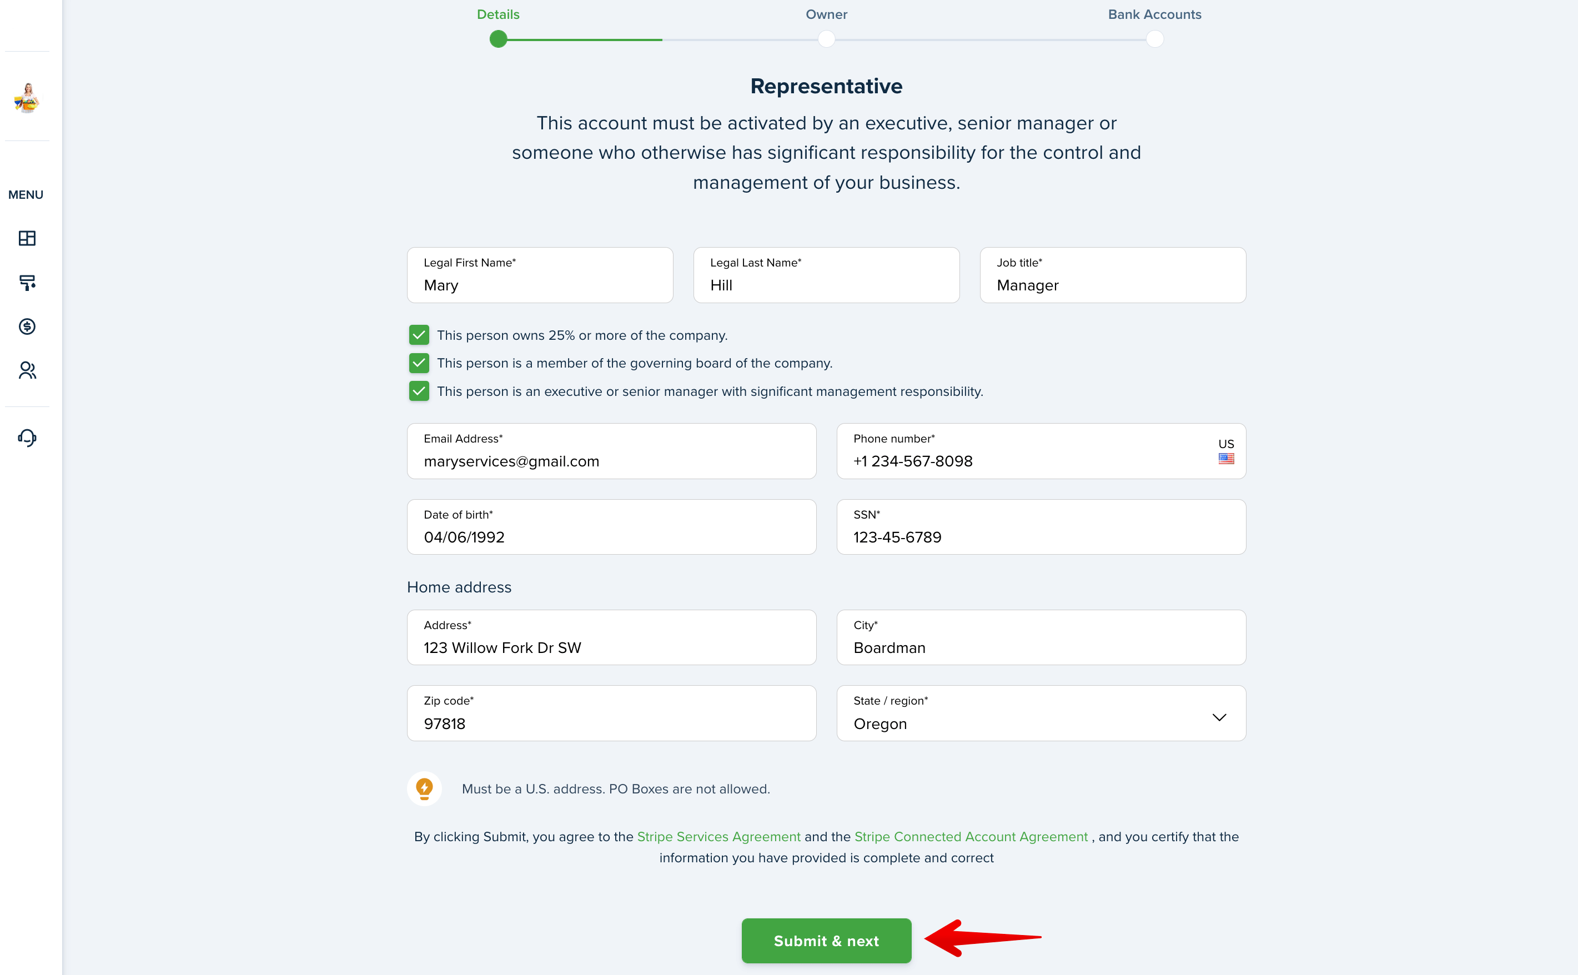Click the US flag country selector
1578x975 pixels.
point(1226,451)
